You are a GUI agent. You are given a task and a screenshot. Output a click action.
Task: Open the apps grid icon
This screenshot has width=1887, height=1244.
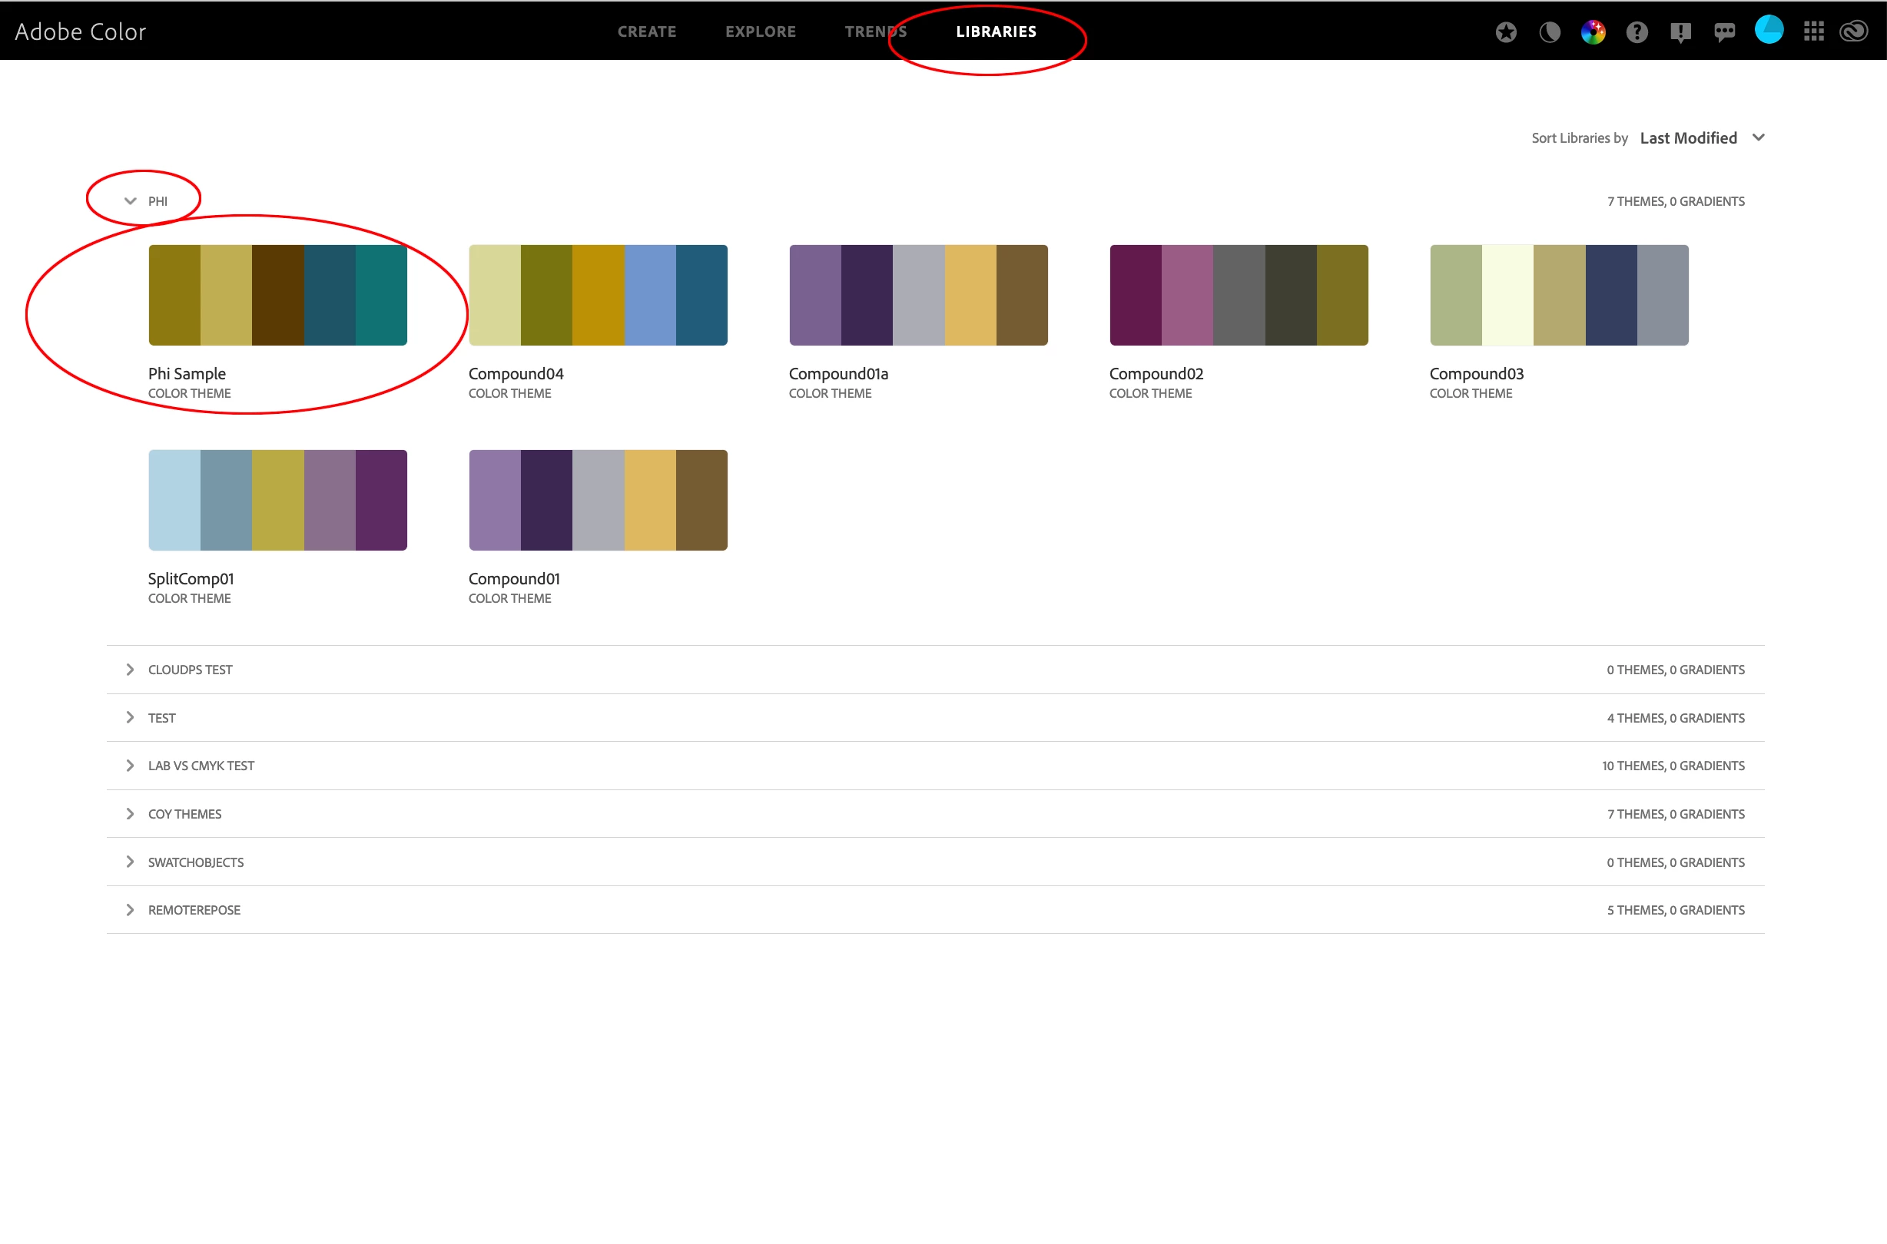pyautogui.click(x=1813, y=31)
